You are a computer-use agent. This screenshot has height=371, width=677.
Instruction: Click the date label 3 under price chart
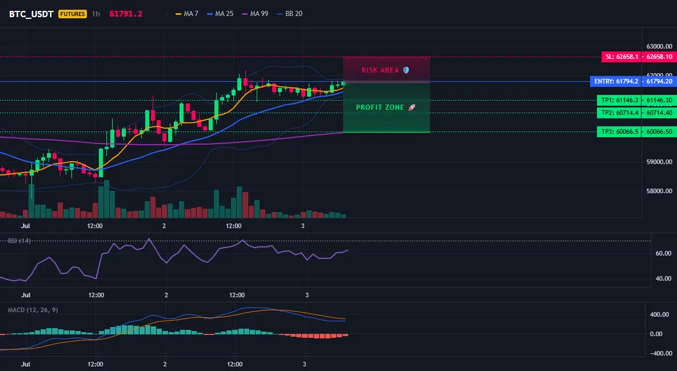point(302,226)
